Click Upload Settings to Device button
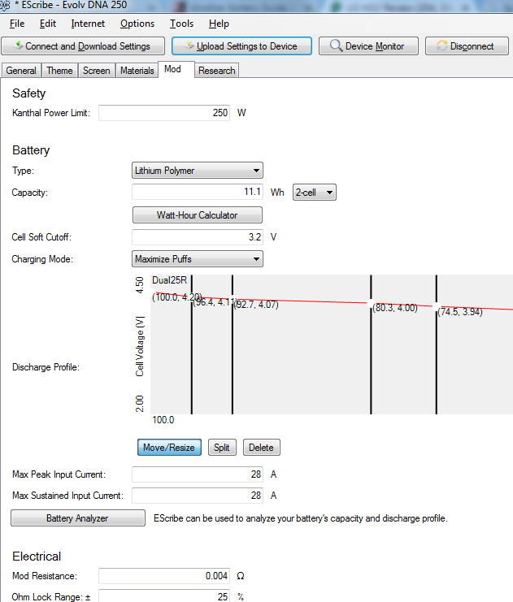 point(241,46)
